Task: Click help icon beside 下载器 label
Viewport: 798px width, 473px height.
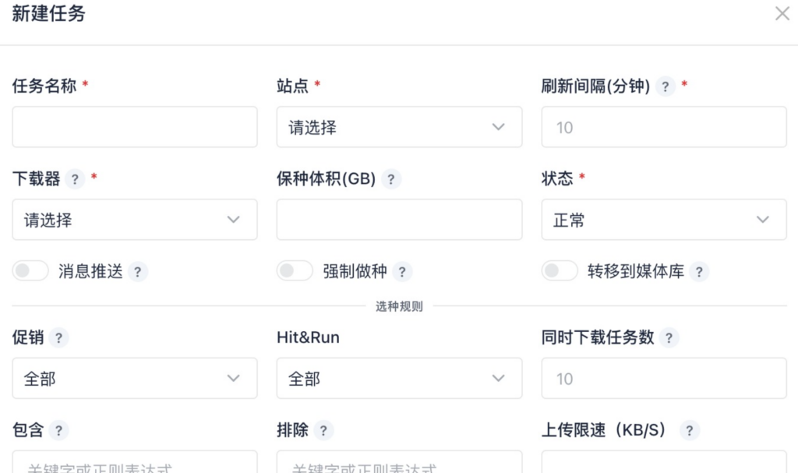Action: pyautogui.click(x=75, y=179)
